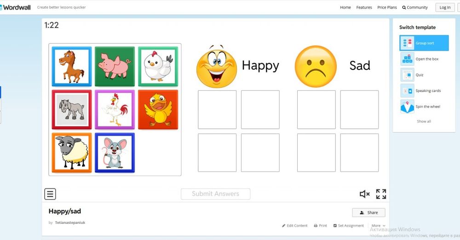
Task: Open the activity menu hamburger icon
Action: (x=50, y=194)
